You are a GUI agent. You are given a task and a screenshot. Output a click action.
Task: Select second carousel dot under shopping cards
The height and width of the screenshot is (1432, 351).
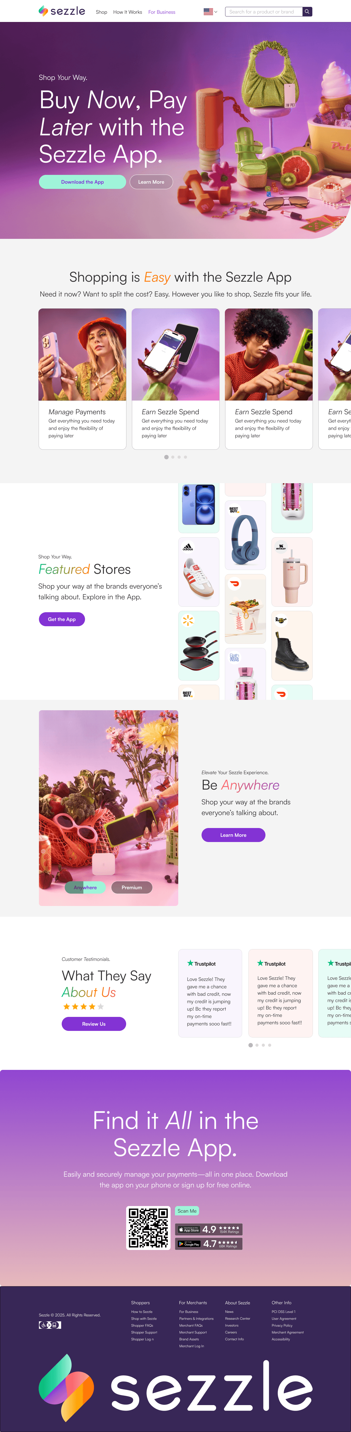tap(173, 457)
